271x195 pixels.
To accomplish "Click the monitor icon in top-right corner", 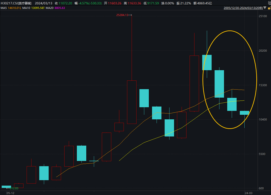I will click(269, 3).
